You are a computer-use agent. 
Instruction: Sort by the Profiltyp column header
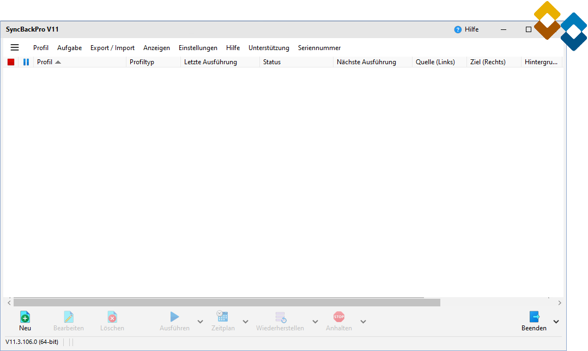[x=153, y=62]
